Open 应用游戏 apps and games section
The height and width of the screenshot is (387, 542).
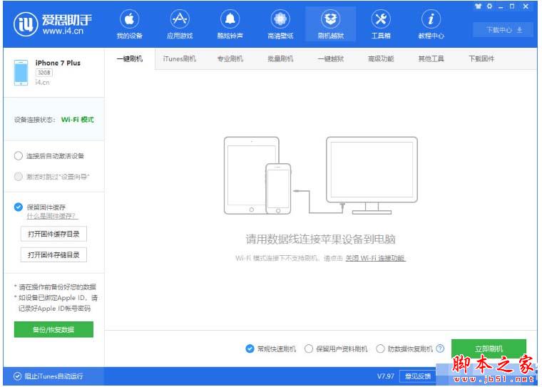pyautogui.click(x=180, y=24)
